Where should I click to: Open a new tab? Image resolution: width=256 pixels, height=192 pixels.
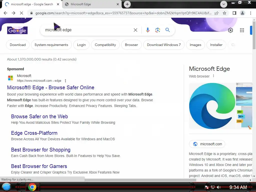coord(127,4)
